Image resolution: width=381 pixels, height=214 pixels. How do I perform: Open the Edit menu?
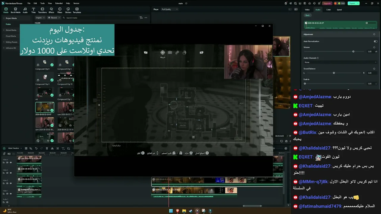click(35, 3)
